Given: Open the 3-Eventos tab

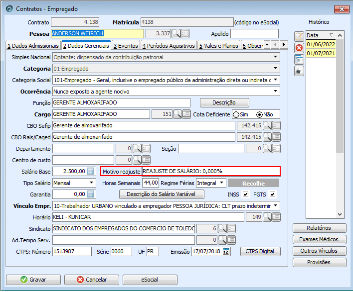Looking at the screenshot, I should (x=126, y=46).
